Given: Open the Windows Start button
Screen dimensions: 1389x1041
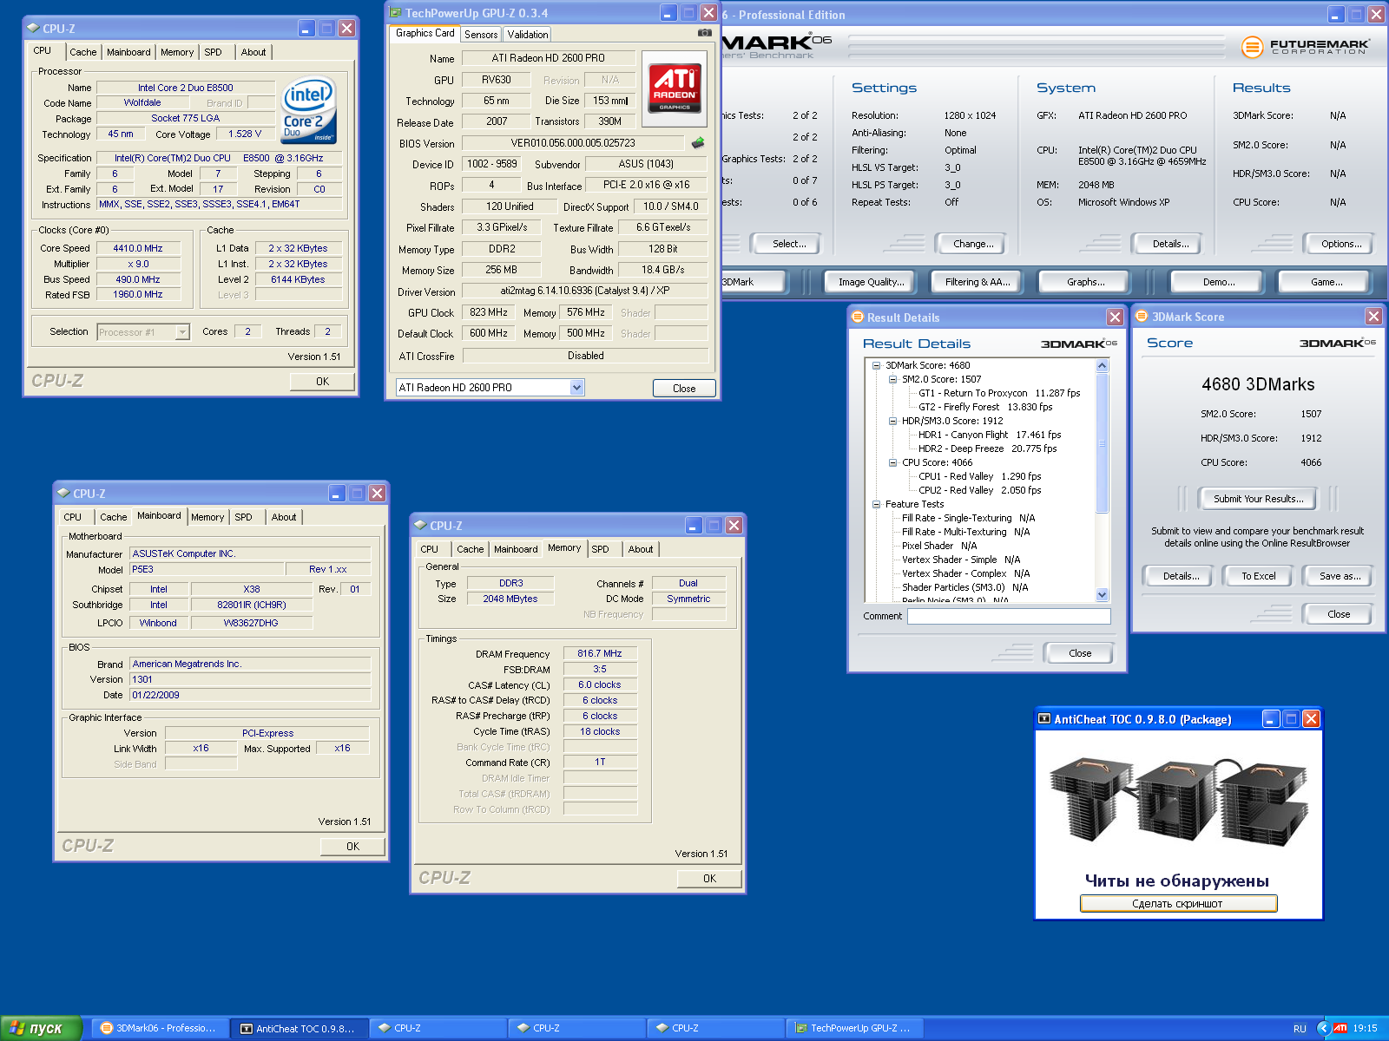Looking at the screenshot, I should point(41,1028).
